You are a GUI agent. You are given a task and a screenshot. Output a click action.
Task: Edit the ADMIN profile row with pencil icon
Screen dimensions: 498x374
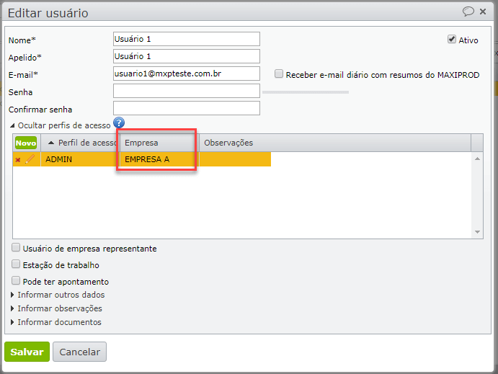(30, 159)
